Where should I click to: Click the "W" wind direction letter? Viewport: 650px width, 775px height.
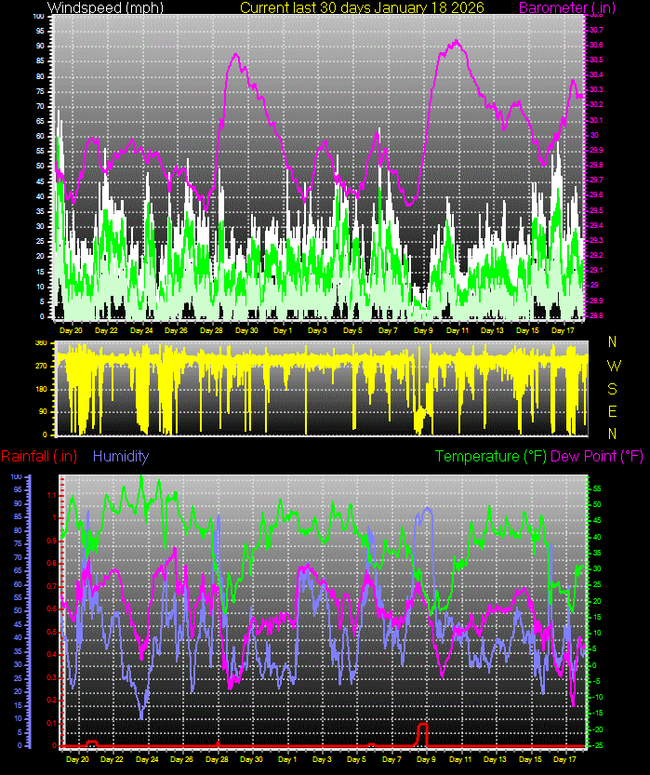612,366
